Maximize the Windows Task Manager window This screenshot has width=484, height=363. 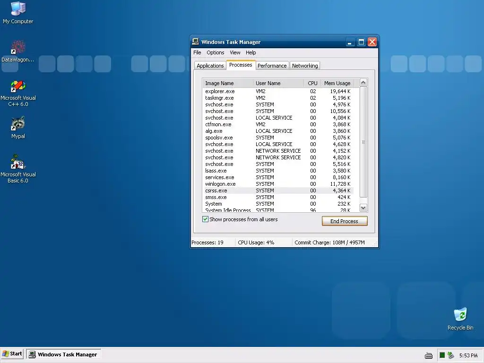click(361, 42)
